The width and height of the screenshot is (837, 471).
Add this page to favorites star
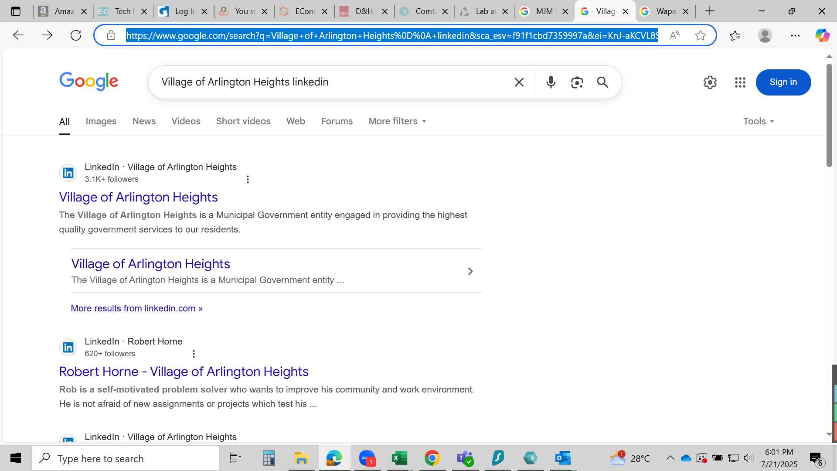(x=701, y=35)
